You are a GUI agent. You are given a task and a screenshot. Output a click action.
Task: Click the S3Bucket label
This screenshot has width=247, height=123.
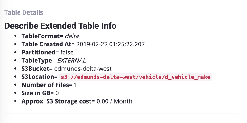[35, 69]
